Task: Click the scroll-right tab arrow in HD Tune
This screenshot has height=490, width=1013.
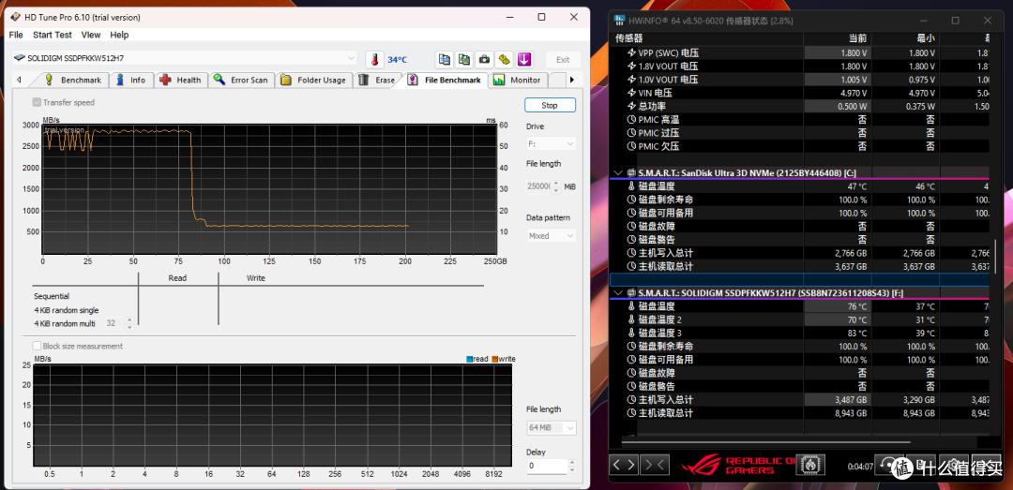Action: pos(572,80)
